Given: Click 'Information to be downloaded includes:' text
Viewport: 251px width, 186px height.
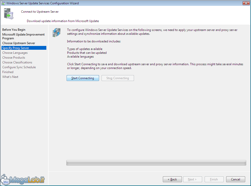Looking at the screenshot, I should 94,41.
